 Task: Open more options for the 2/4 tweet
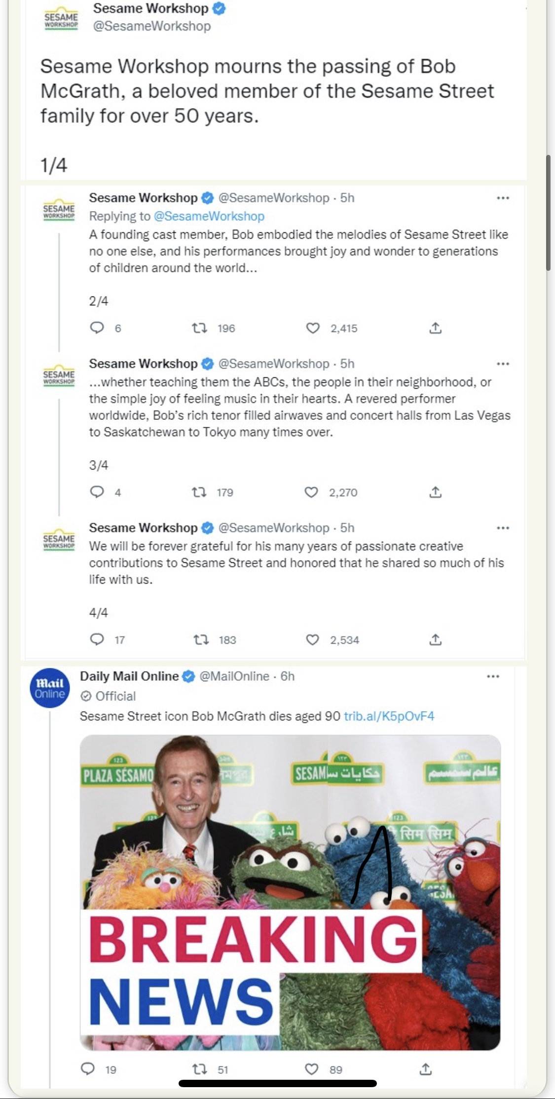[x=503, y=198]
